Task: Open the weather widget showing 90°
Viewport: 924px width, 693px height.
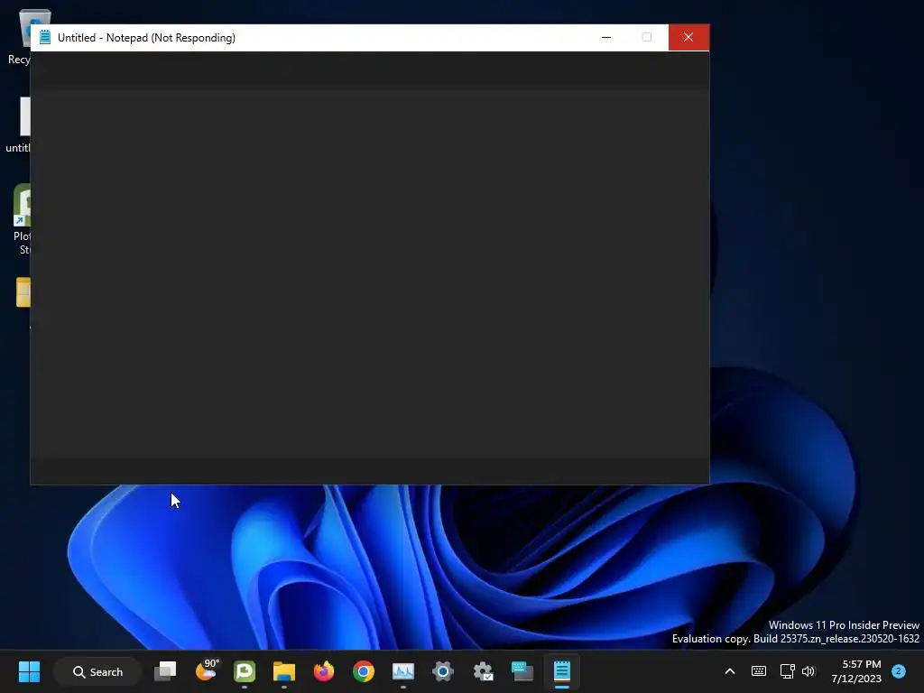Action: point(207,670)
